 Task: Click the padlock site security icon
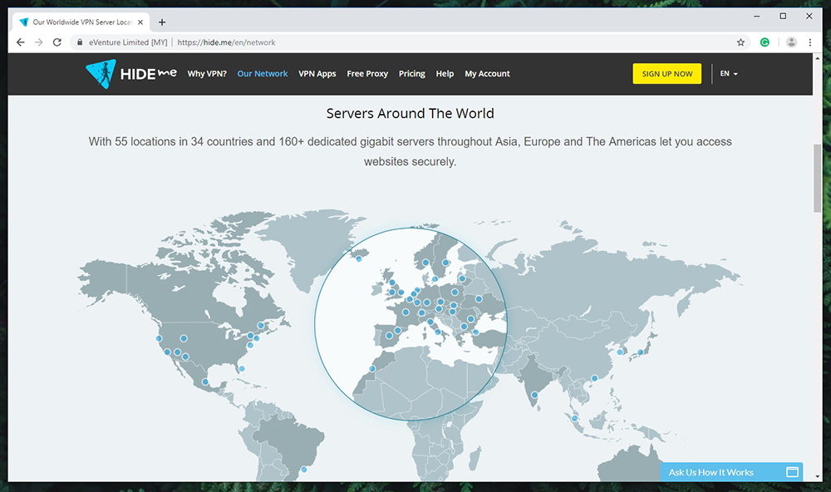(80, 42)
